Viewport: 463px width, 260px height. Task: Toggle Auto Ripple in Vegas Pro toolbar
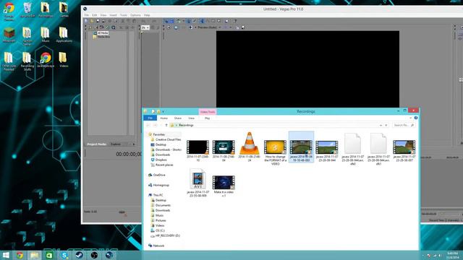pos(179,21)
